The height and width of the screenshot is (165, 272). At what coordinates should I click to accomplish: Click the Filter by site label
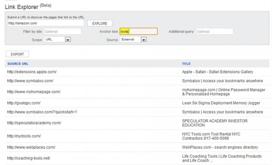coord(32,32)
